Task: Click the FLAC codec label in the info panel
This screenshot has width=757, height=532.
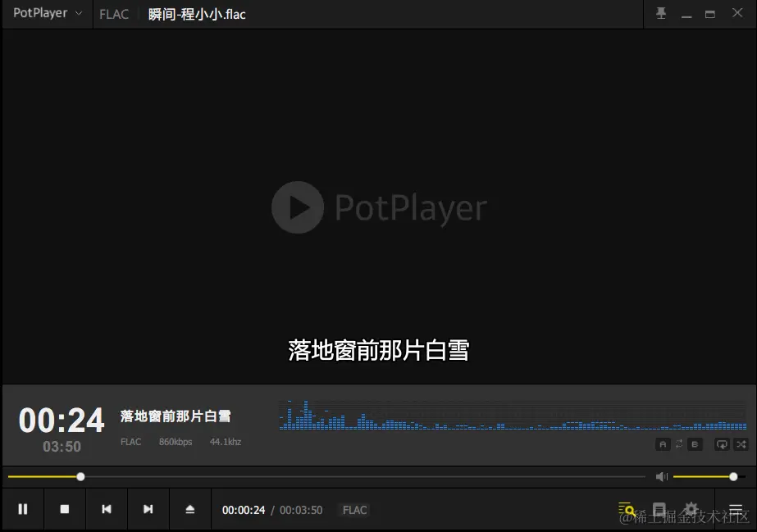Action: (131, 442)
